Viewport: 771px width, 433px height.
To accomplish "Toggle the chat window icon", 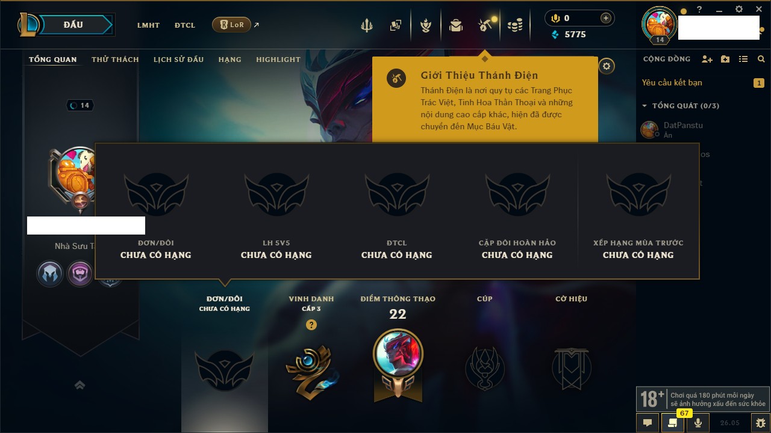I will [648, 423].
